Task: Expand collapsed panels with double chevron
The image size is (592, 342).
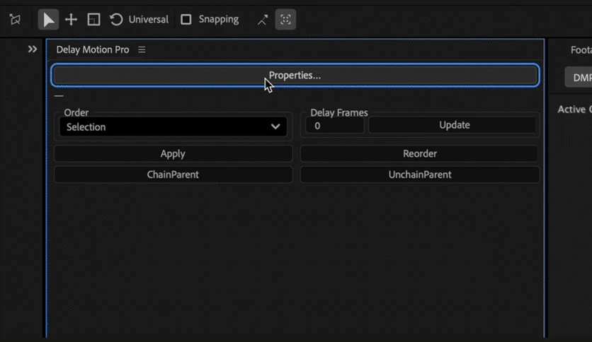Action: pos(33,49)
